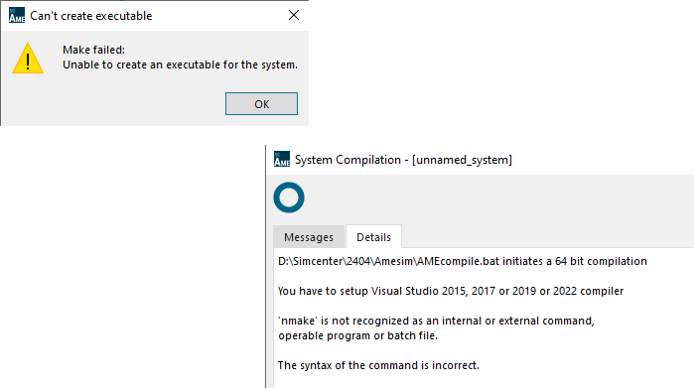Click the circular compilation progress indicator
Screen dimensions: 694x389
[289, 197]
